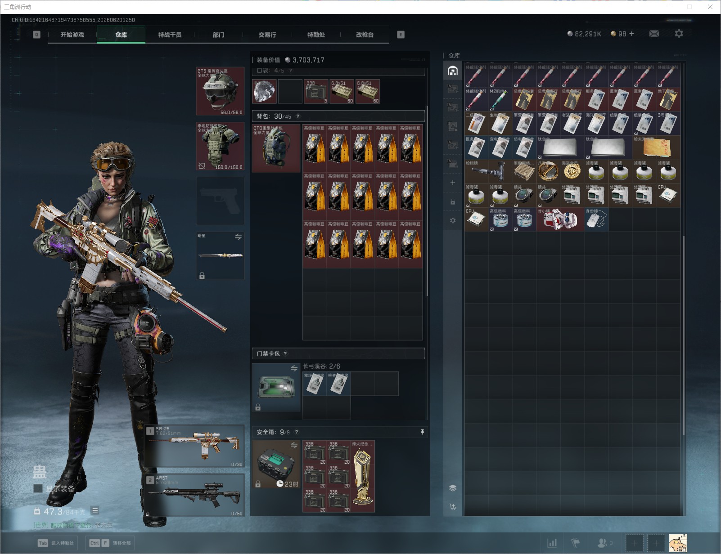Click the diamond item in pocket
The image size is (721, 554).
coord(264,92)
